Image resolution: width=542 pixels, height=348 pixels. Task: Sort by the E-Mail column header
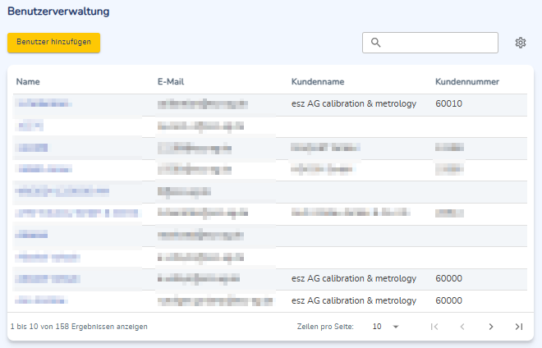[171, 81]
